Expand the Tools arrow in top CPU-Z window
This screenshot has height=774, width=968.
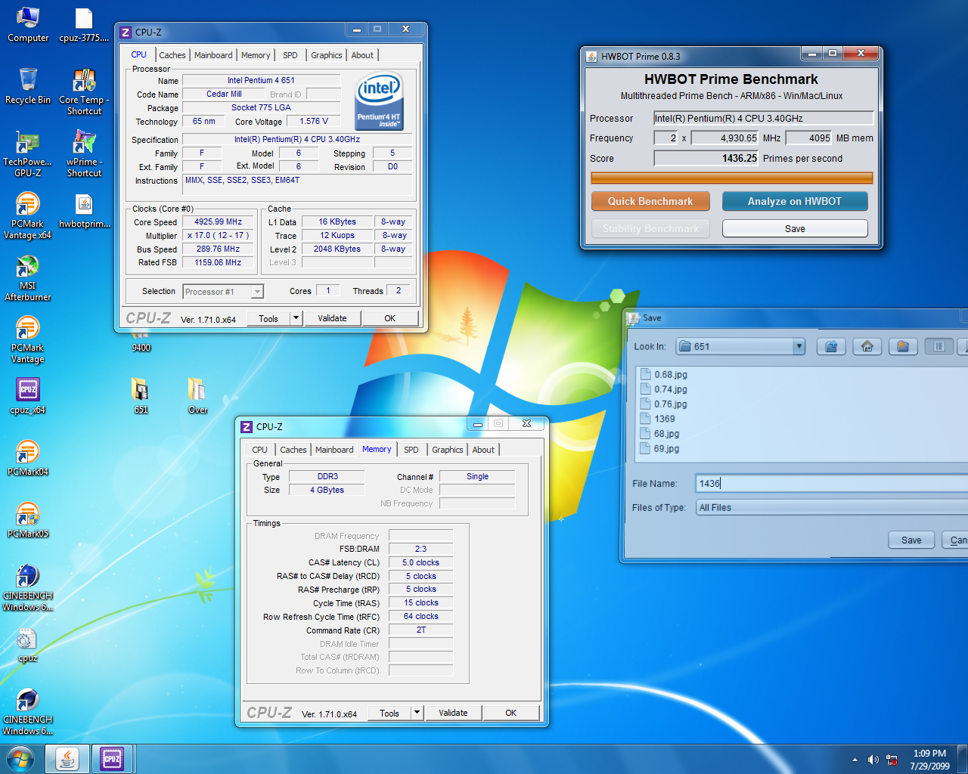pos(296,318)
